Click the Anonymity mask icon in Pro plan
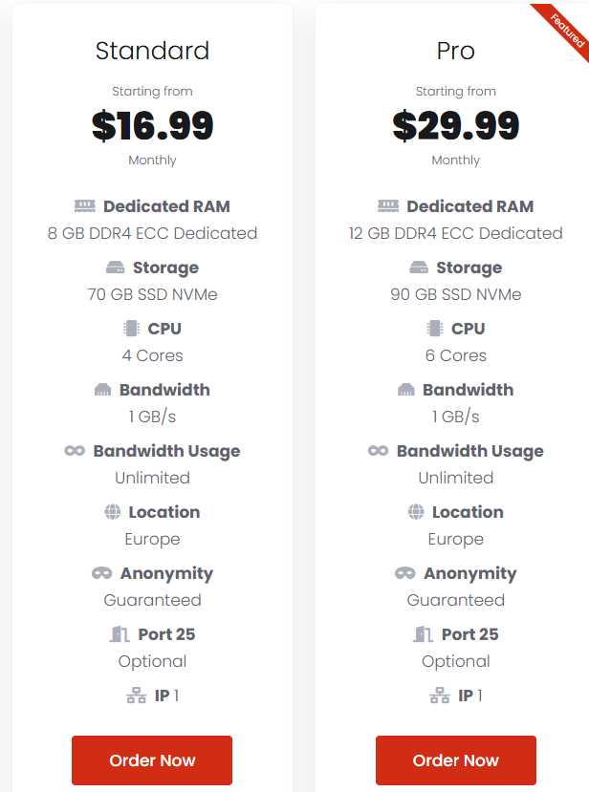 [x=405, y=573]
